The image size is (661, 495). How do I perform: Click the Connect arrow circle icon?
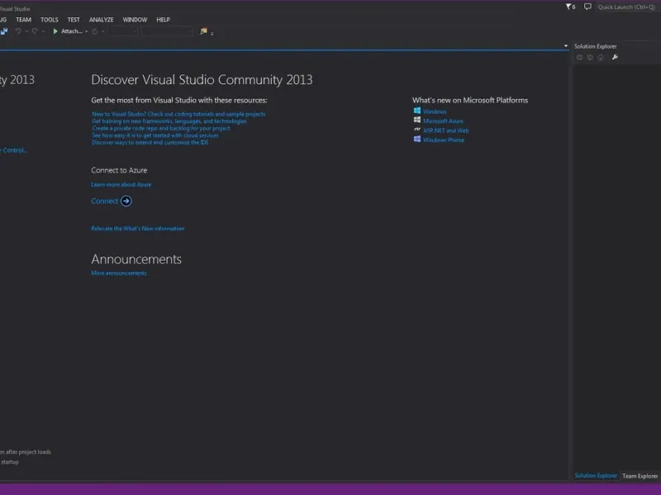126,200
